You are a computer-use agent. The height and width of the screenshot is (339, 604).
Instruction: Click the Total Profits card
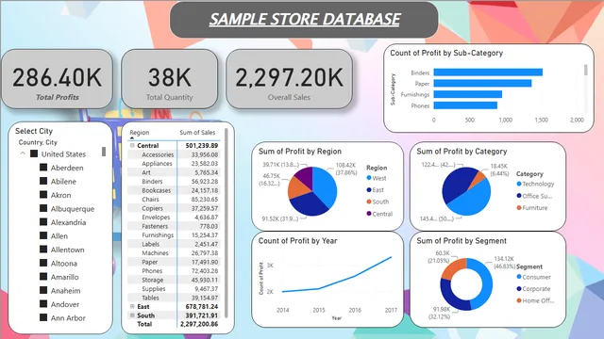point(57,79)
